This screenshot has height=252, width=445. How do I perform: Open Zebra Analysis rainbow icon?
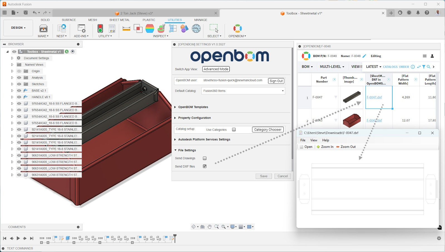pyautogui.click(x=150, y=29)
